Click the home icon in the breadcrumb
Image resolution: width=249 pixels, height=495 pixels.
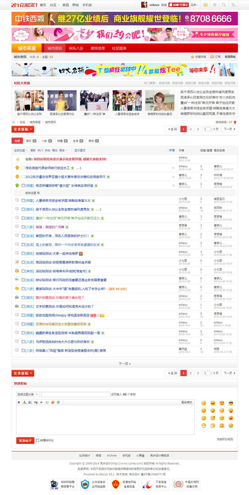(14, 122)
